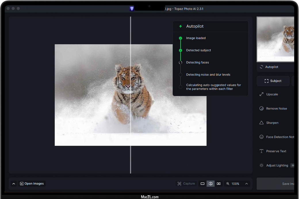The height and width of the screenshot is (199, 299).
Task: Select the Subject selection tab
Action: pos(273,81)
